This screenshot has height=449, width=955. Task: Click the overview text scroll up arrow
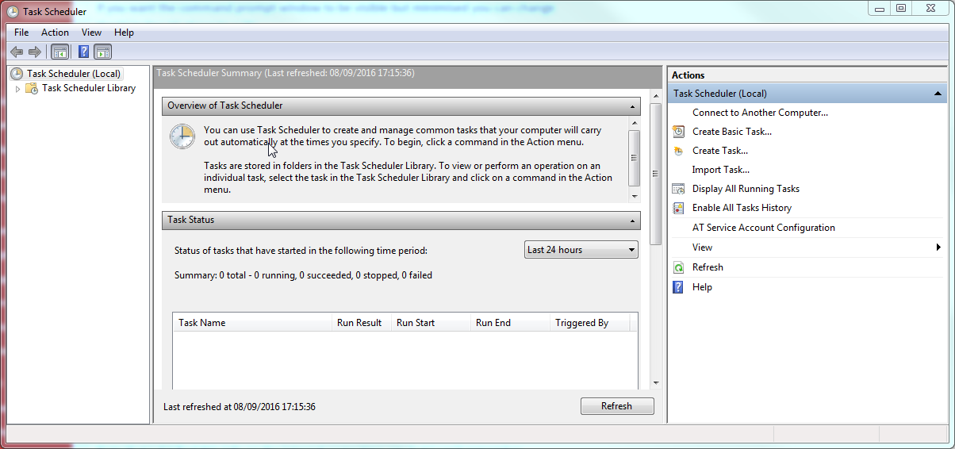(x=634, y=122)
